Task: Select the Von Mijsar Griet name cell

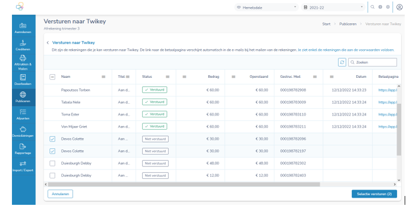Action: pos(74,127)
